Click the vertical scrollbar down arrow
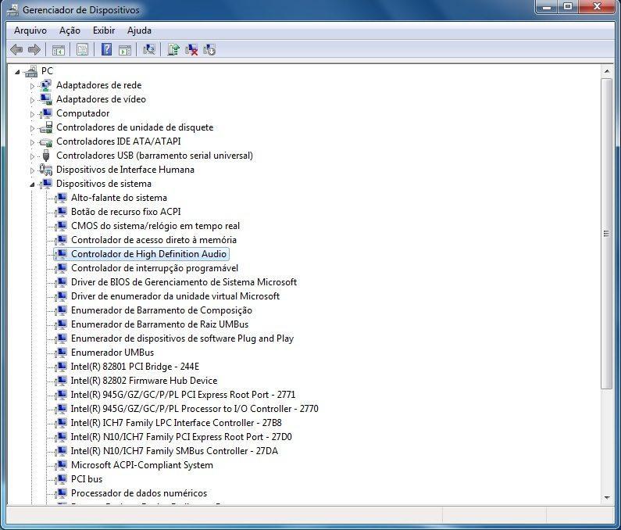 click(607, 496)
